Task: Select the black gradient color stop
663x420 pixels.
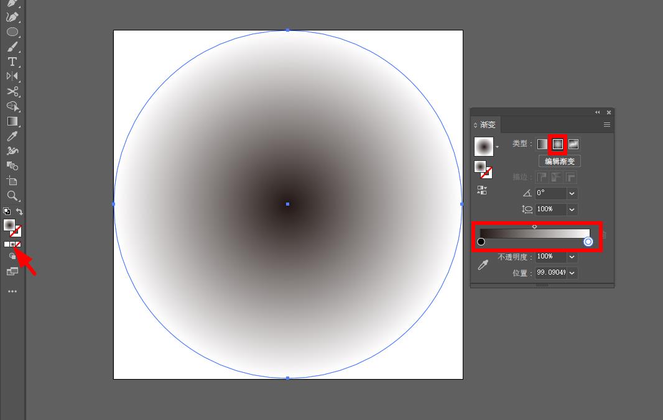Action: pos(481,242)
